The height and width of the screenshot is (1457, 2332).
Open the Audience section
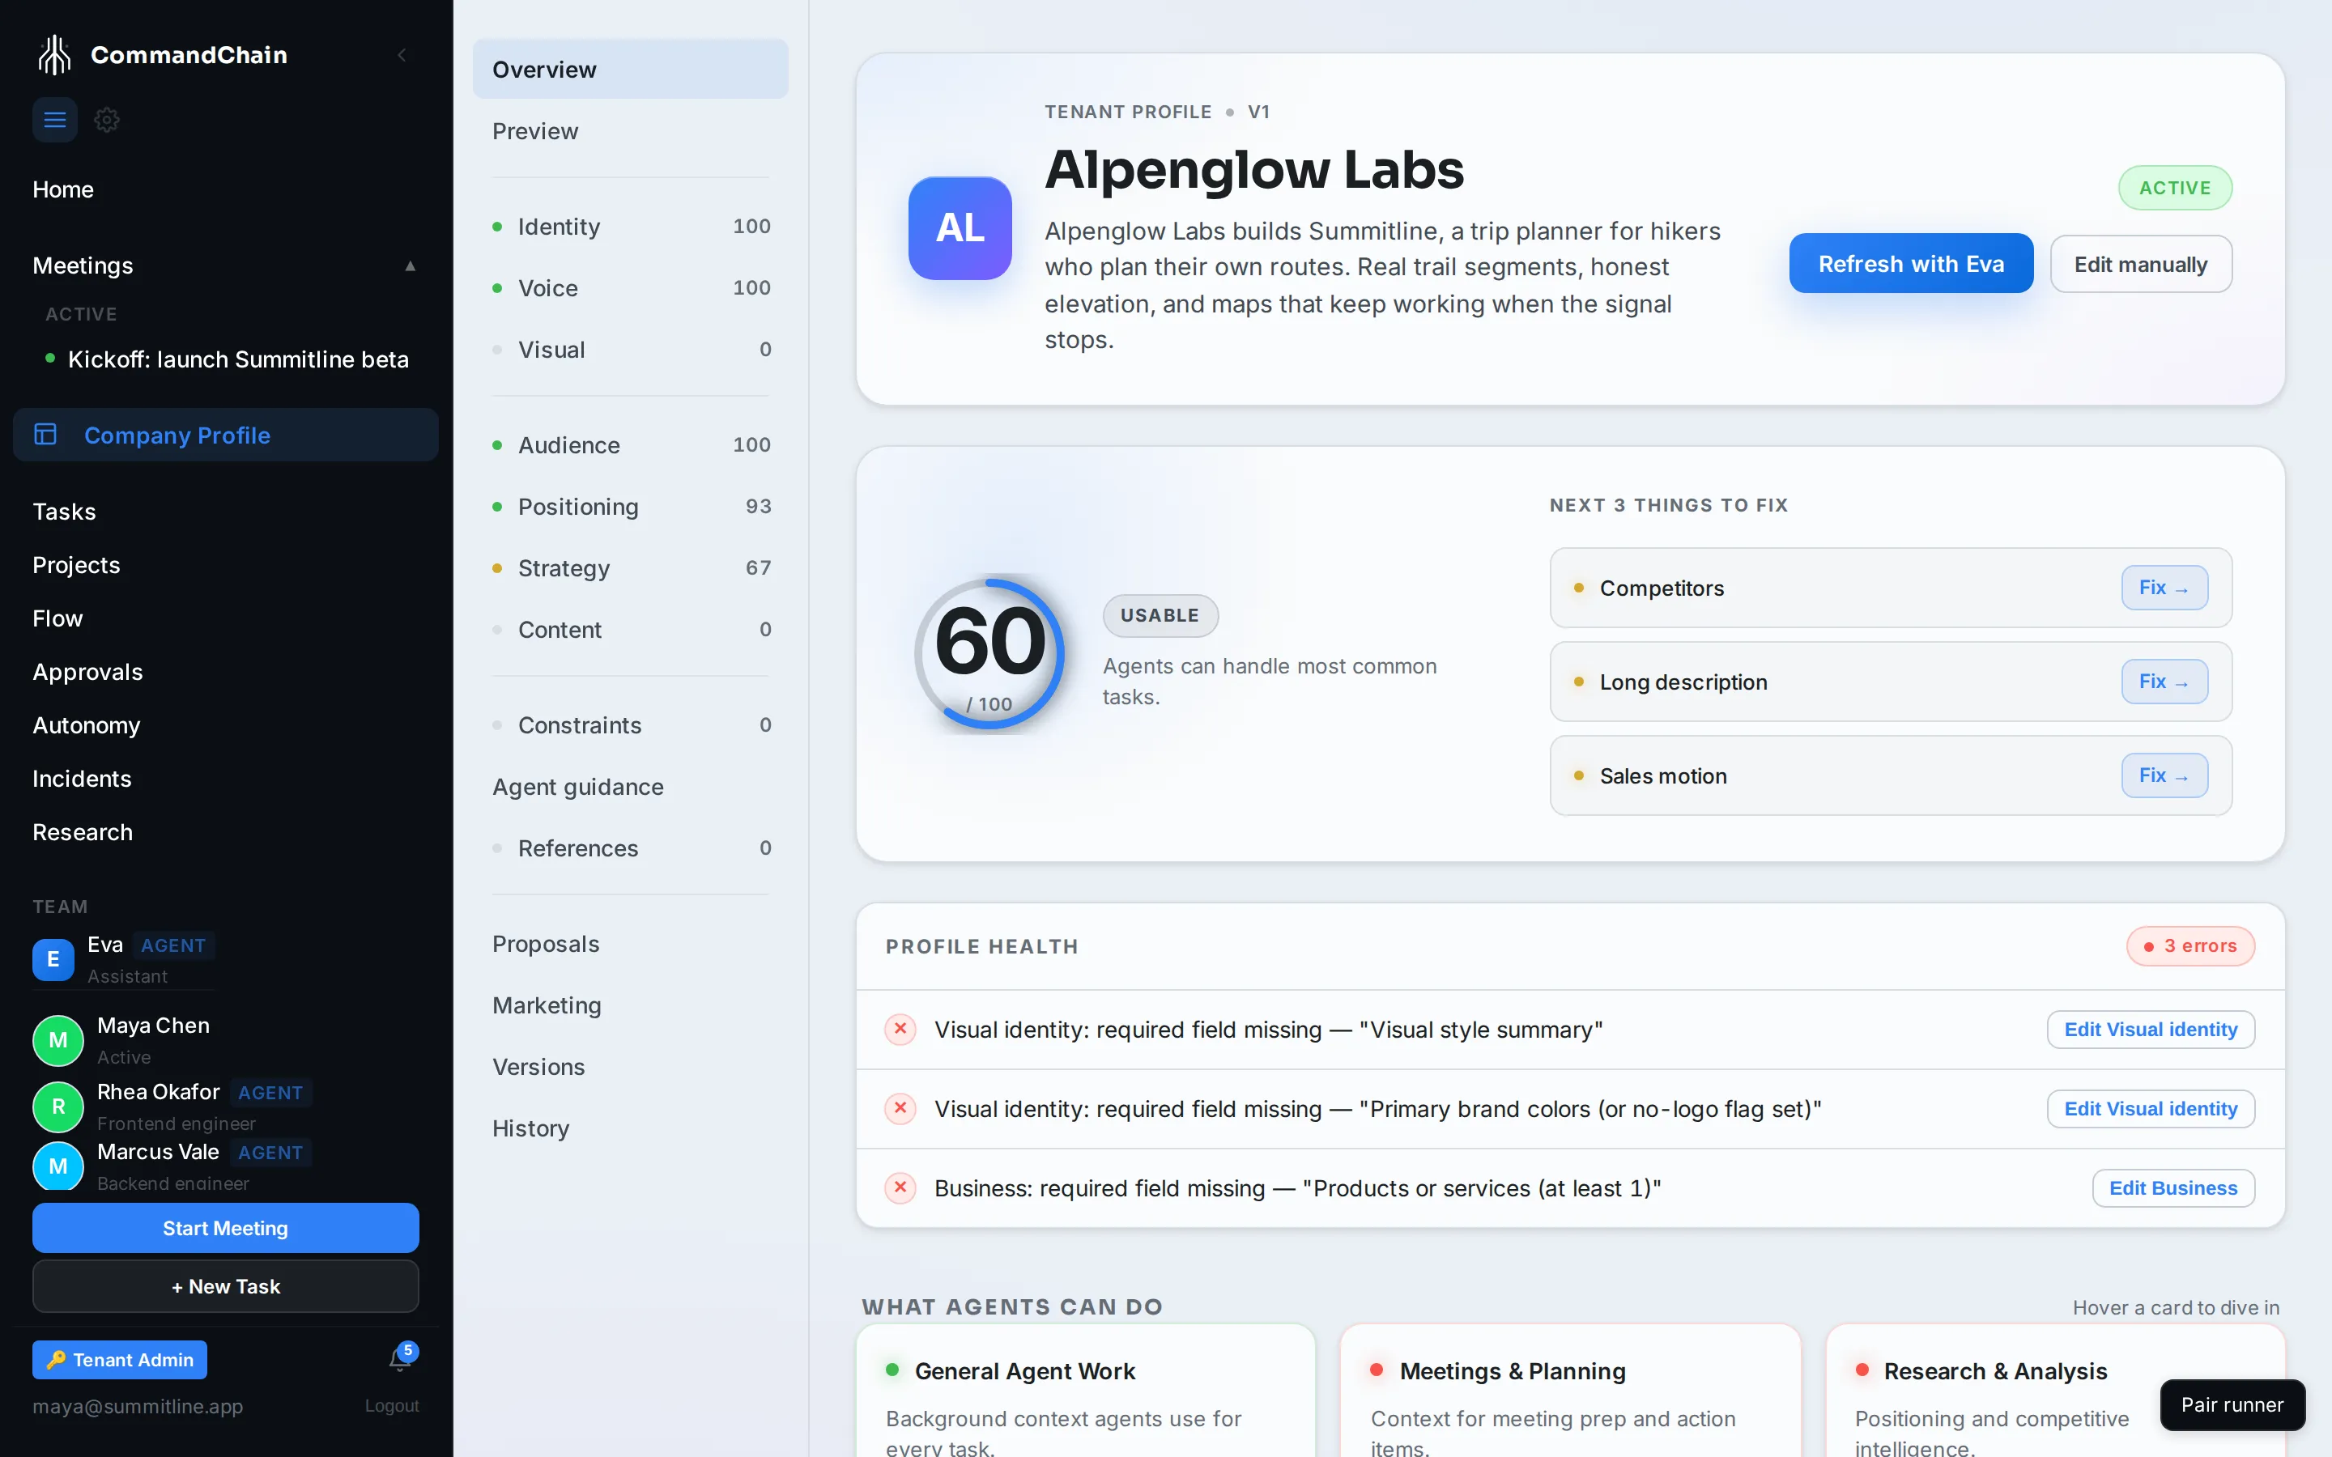point(630,445)
